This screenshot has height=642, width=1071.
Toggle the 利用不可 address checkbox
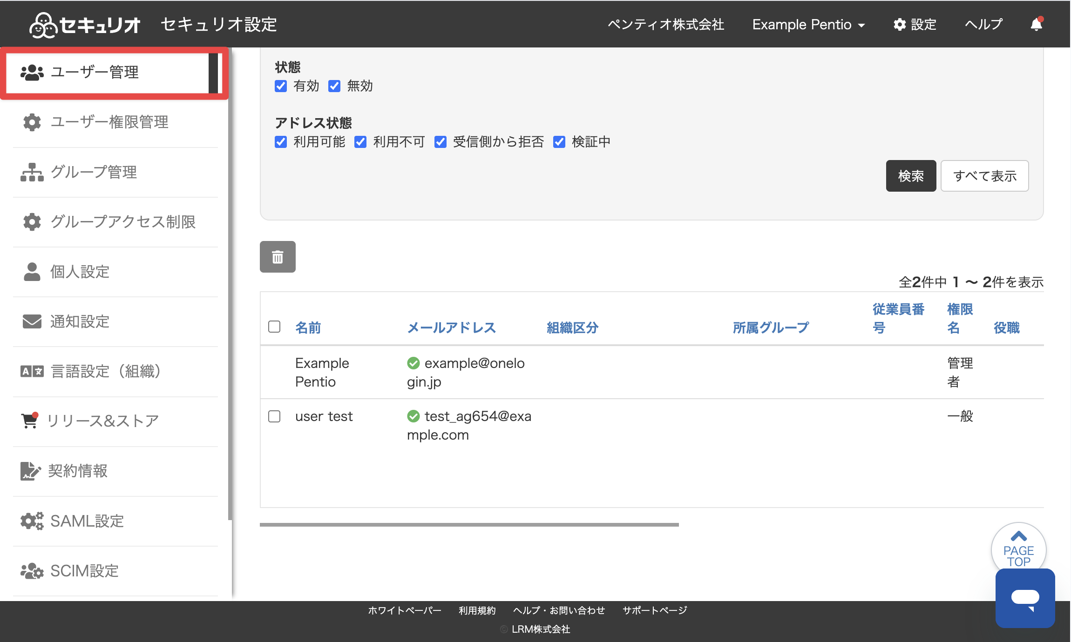click(x=360, y=142)
